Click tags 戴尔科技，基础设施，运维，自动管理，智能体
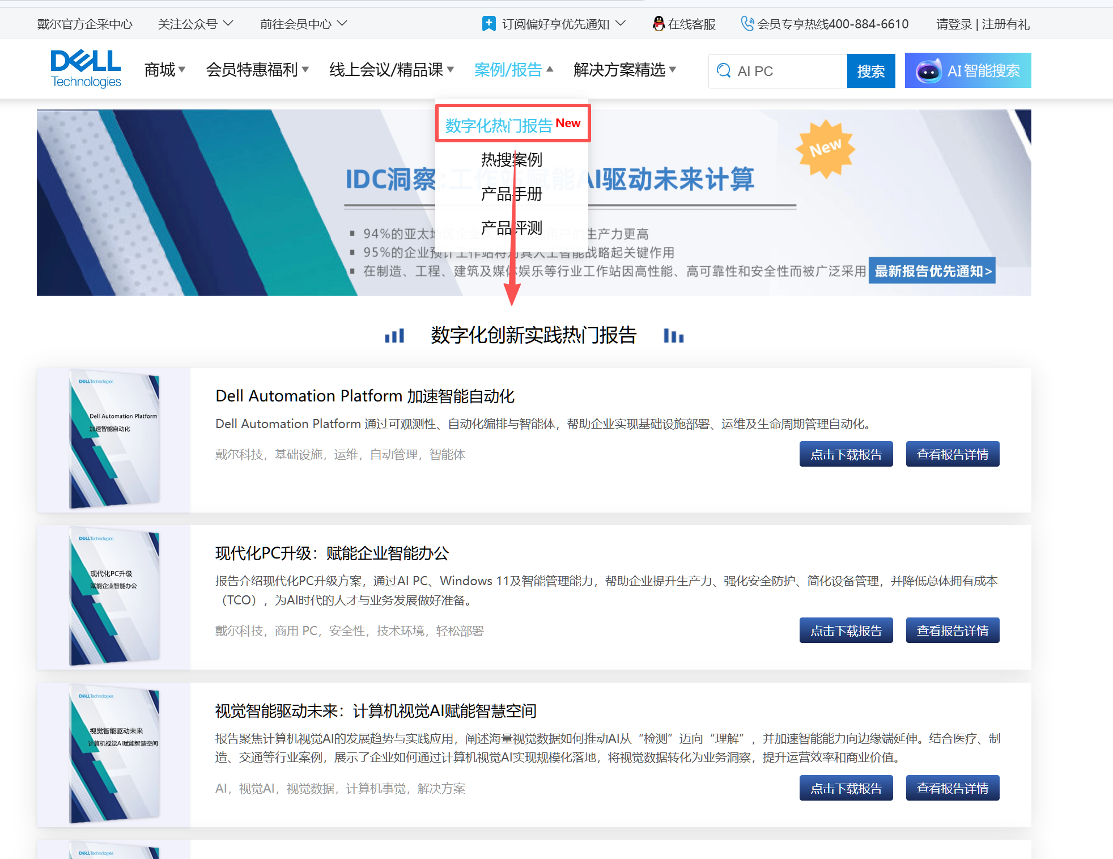The width and height of the screenshot is (1113, 859). click(340, 454)
